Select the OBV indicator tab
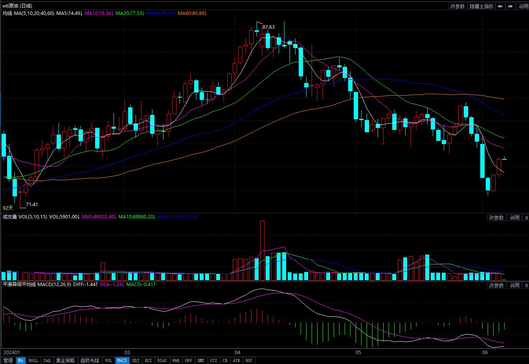Image resolution: width=529 pixels, height=364 pixels. pyautogui.click(x=189, y=360)
